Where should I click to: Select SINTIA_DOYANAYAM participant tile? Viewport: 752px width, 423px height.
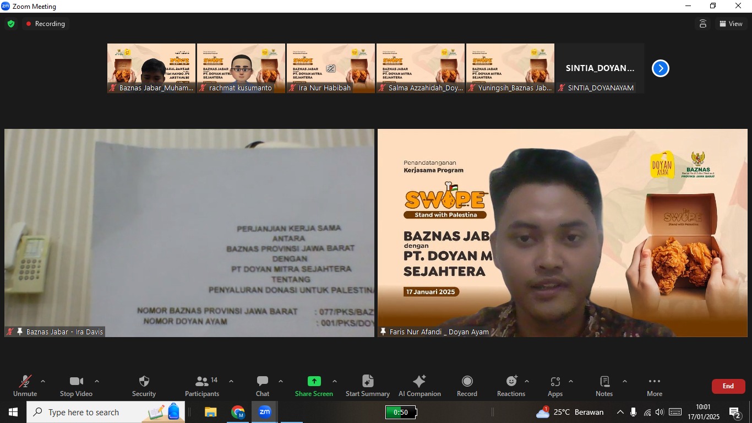coord(600,68)
